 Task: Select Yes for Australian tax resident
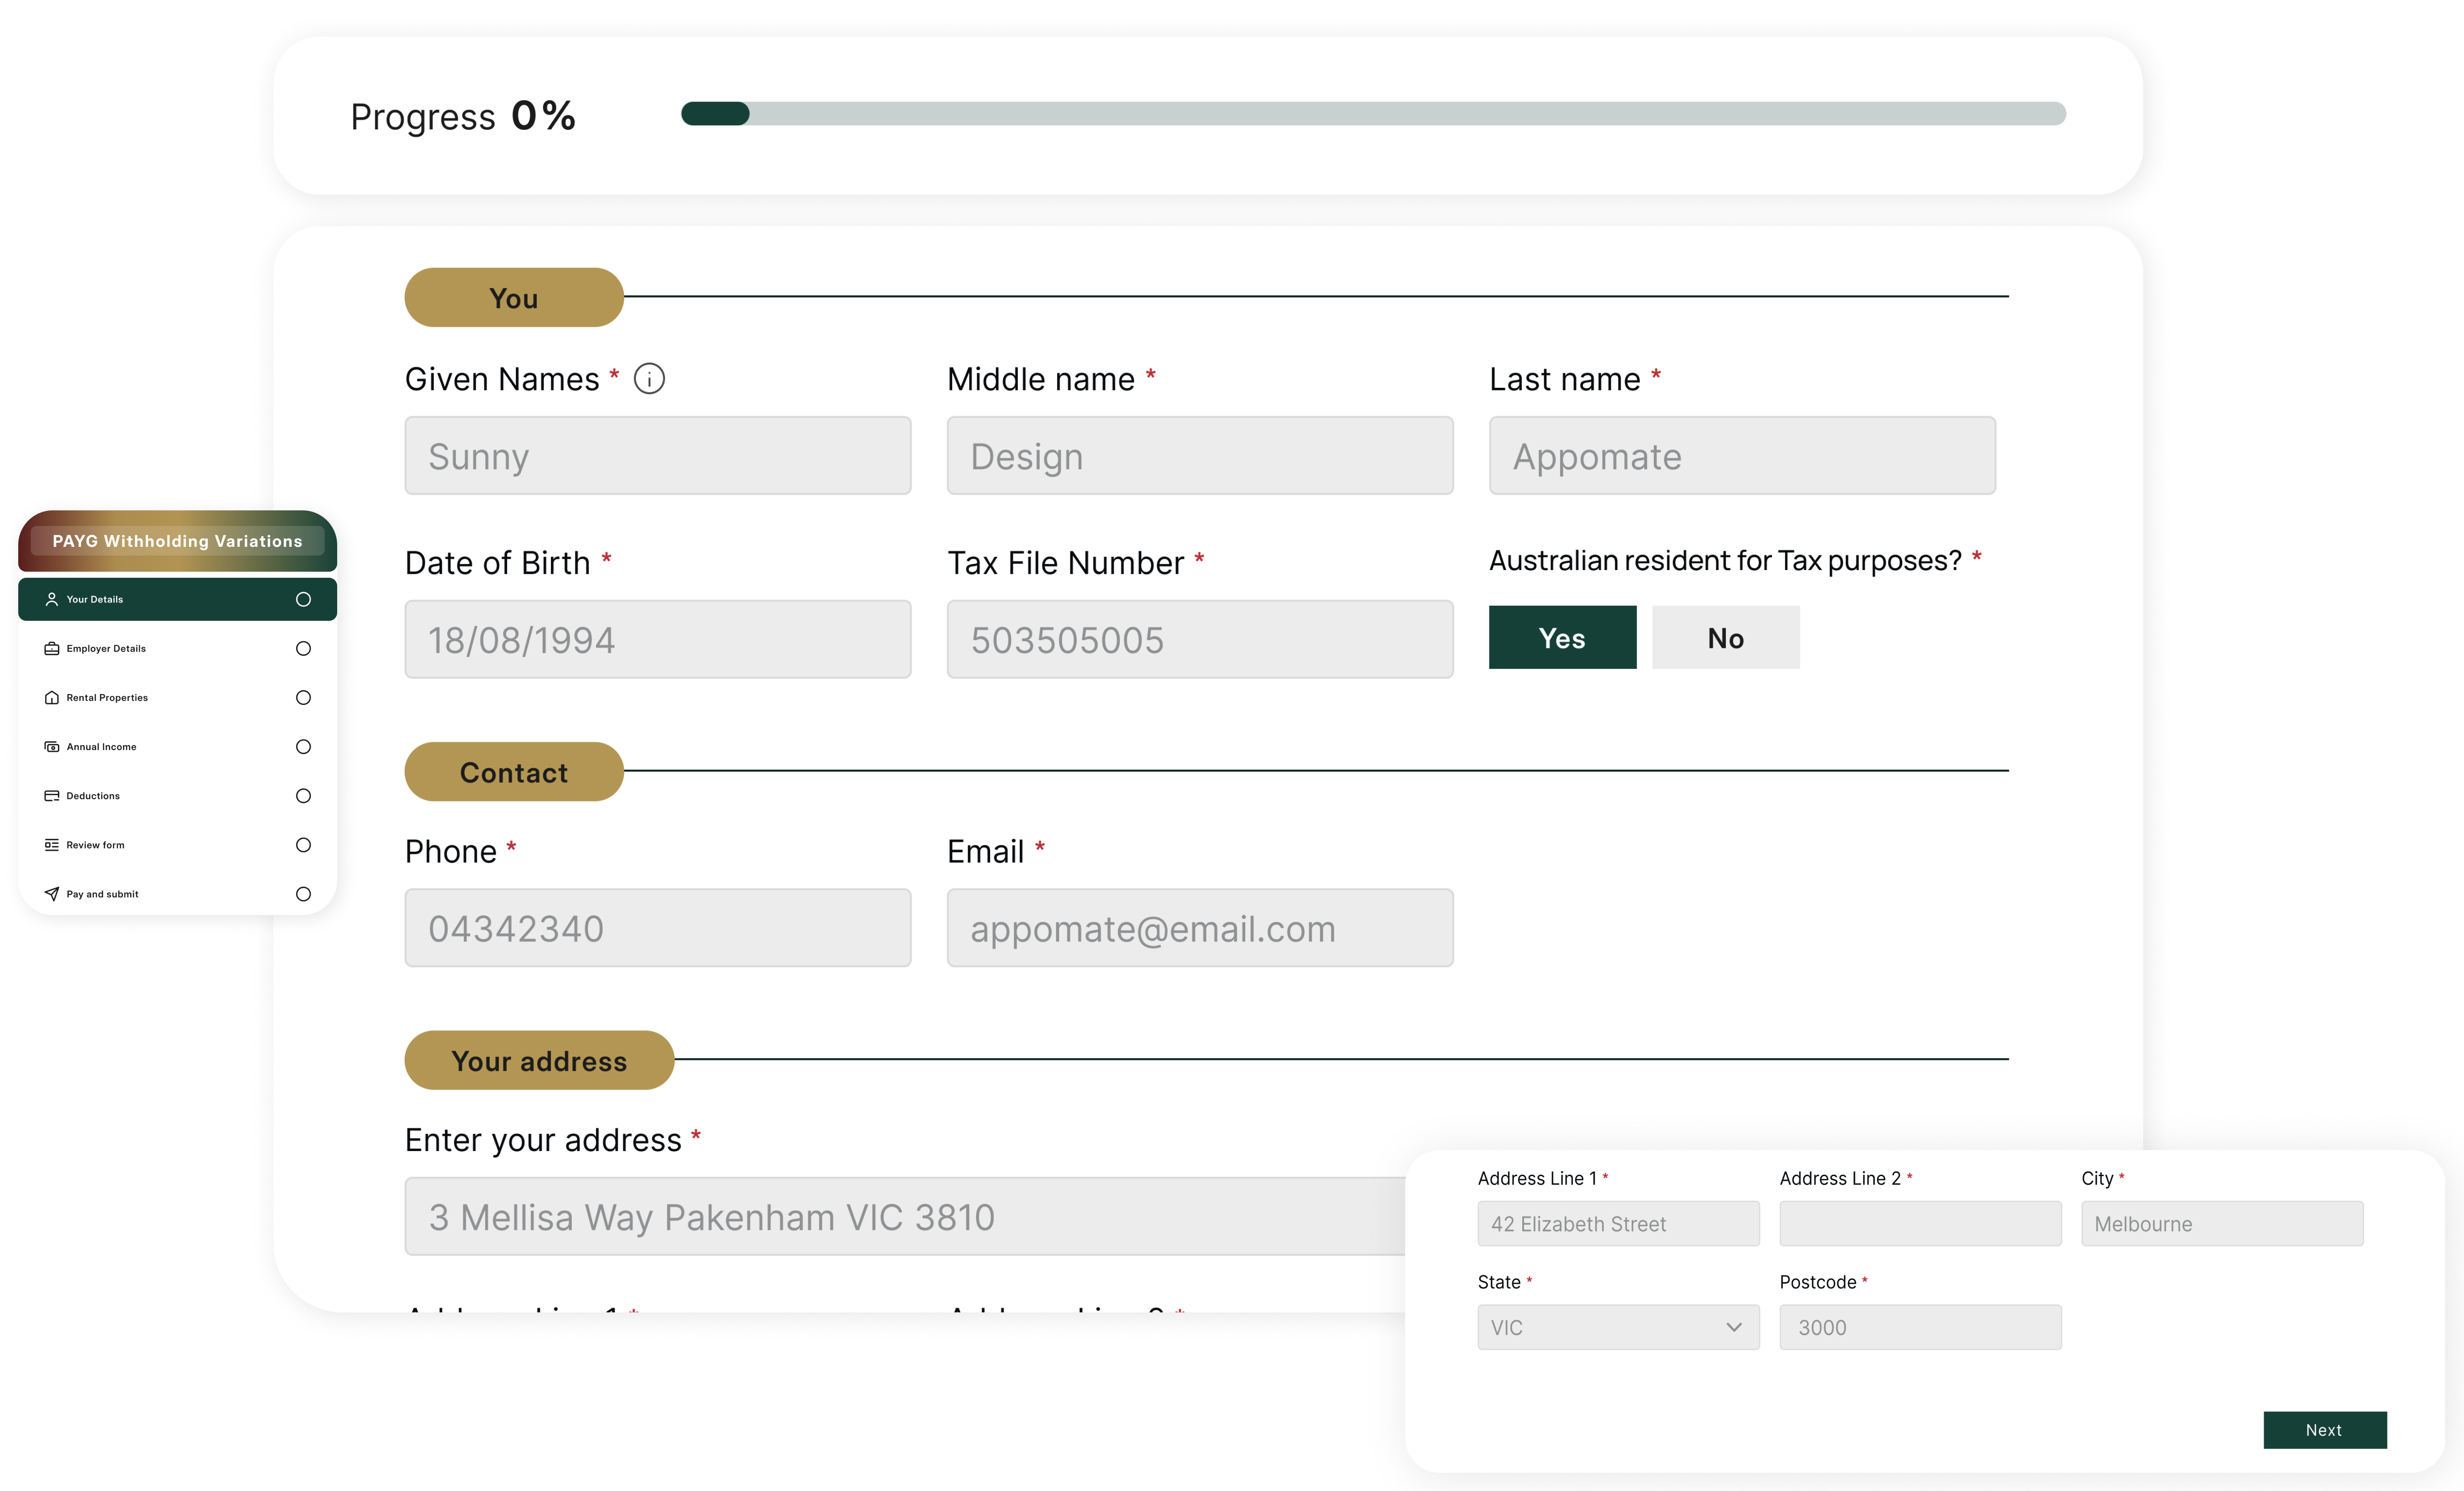pyautogui.click(x=1562, y=637)
